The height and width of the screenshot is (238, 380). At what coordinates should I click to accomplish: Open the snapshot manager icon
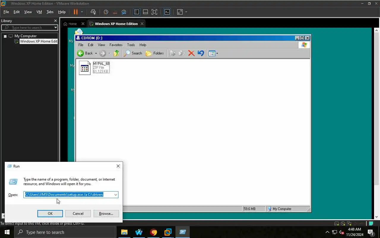tap(124, 12)
